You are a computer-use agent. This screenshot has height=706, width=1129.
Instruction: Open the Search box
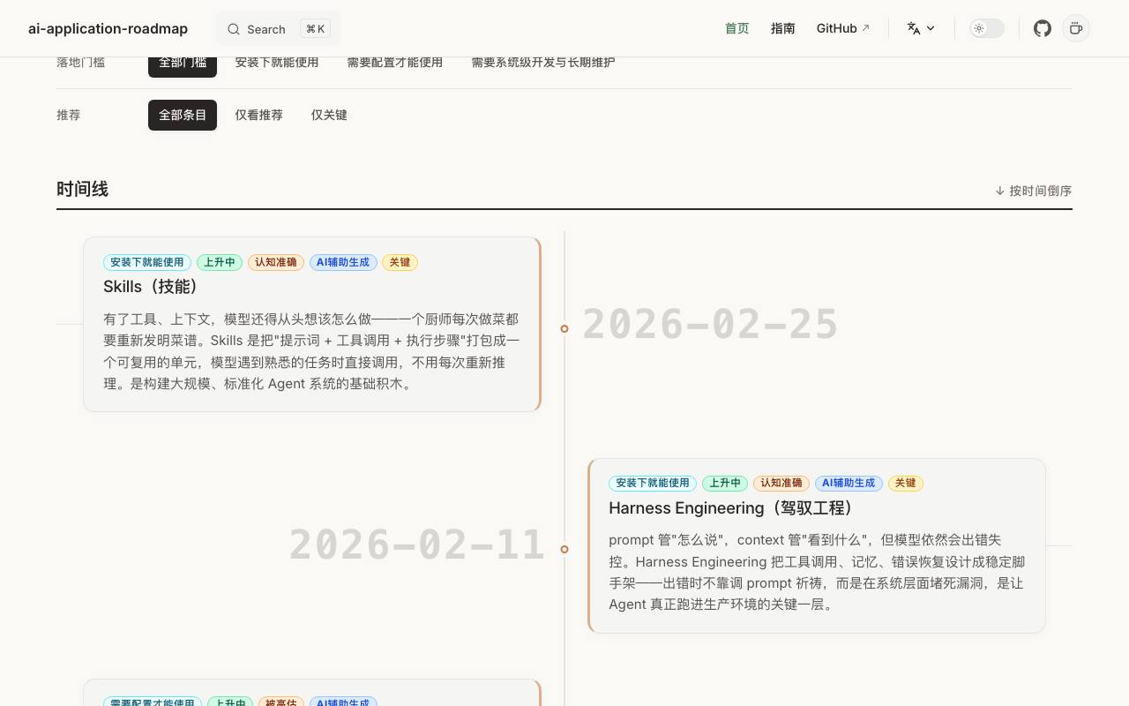coord(278,29)
